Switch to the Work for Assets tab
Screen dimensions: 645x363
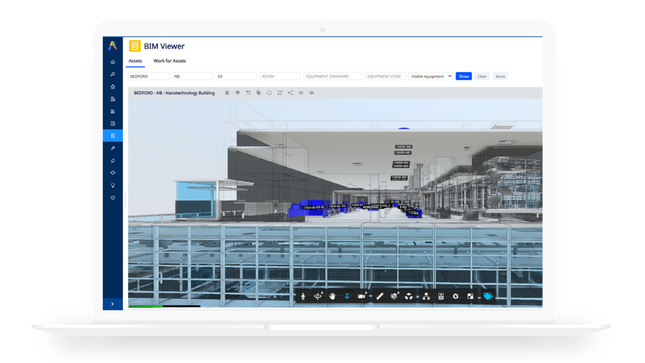click(169, 60)
